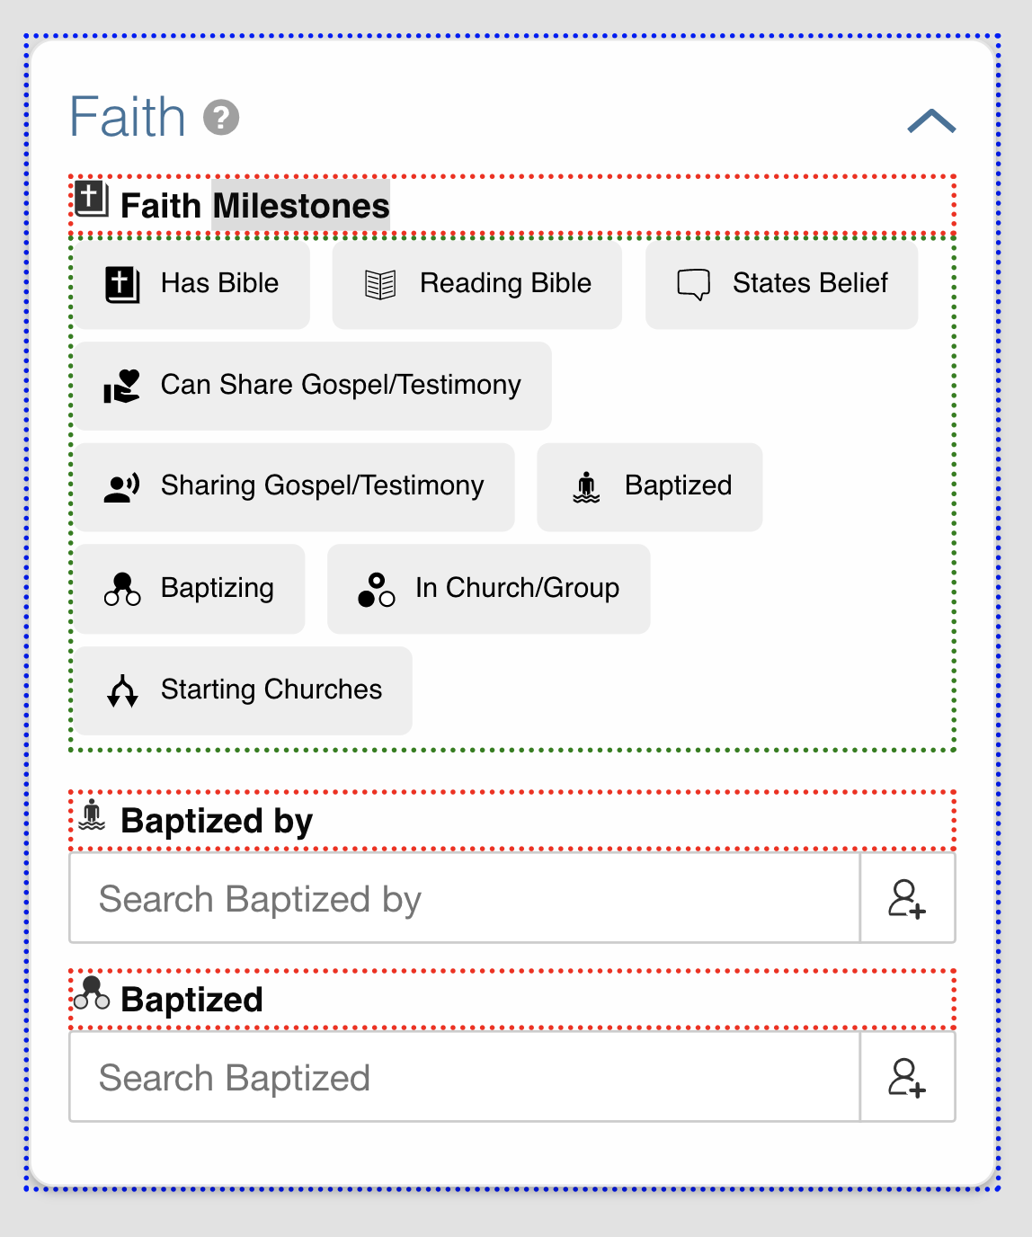Click the heart-in-hand Gospel sharing icon

[121, 386]
